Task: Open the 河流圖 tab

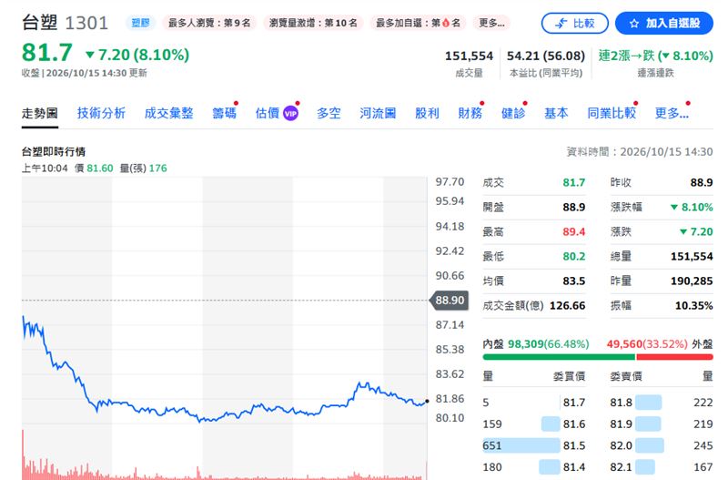Action: click(x=378, y=113)
